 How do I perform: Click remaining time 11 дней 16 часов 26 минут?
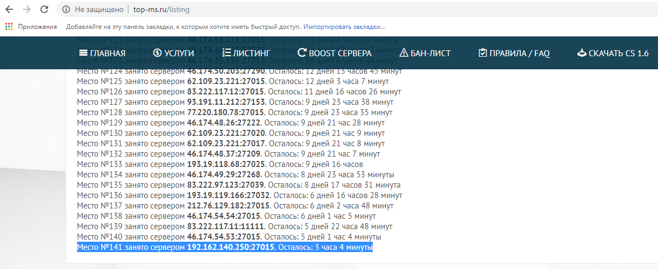pos(351,92)
